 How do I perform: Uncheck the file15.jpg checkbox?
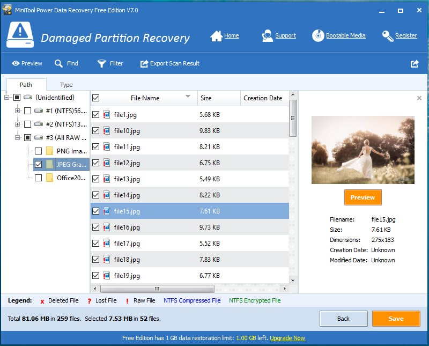[96, 211]
